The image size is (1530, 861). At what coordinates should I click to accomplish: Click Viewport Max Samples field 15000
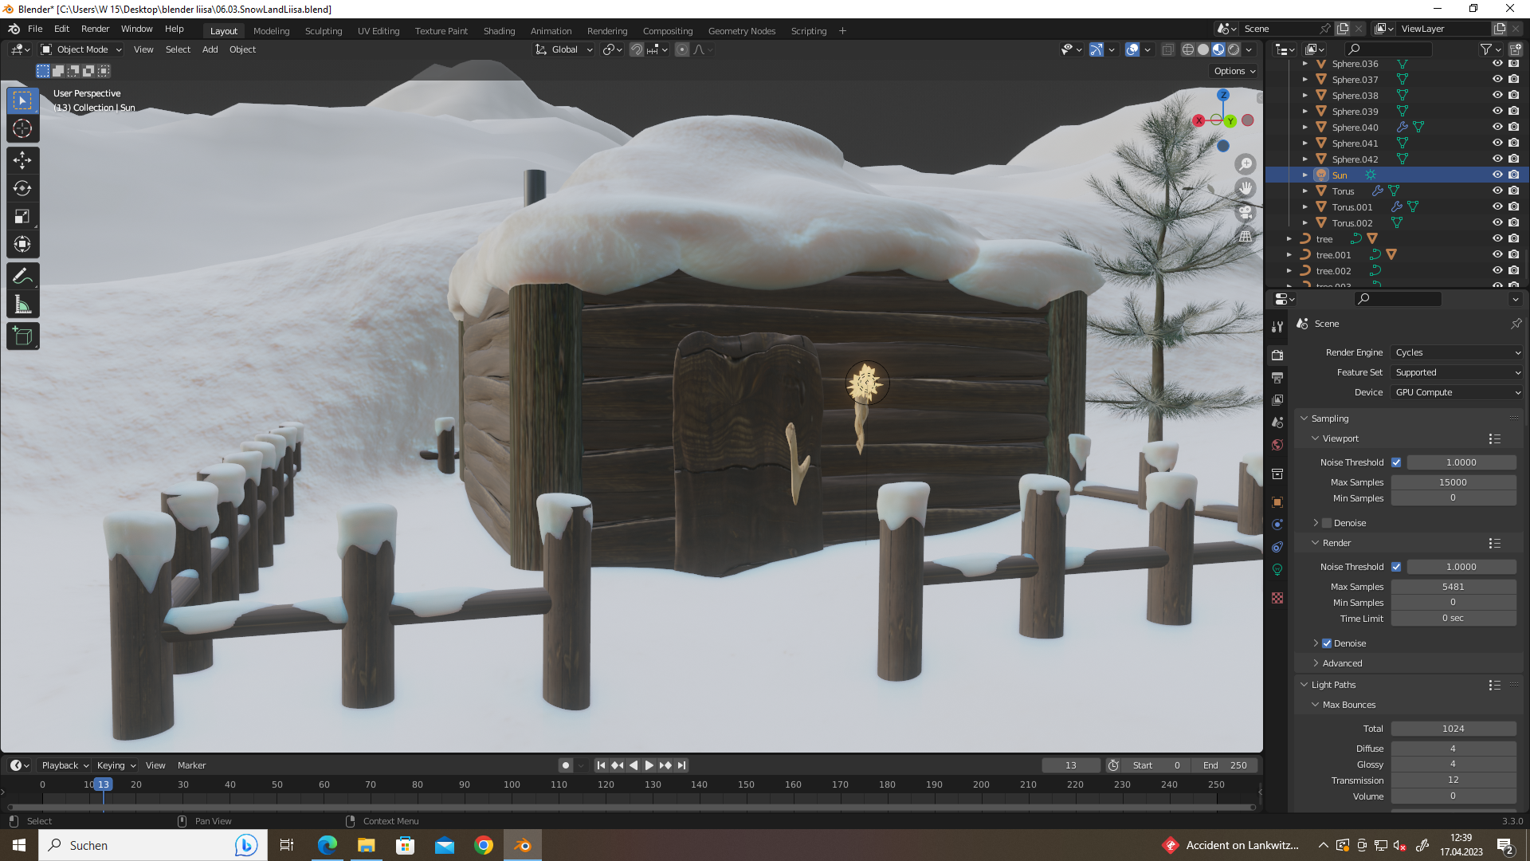[x=1453, y=482]
